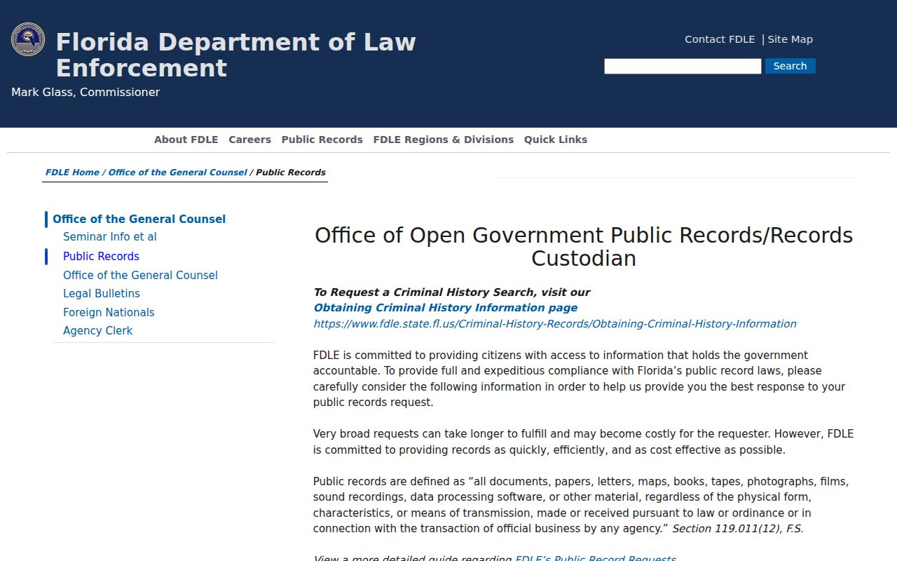The image size is (897, 561).
Task: Open Obtaining Criminal History Information page link
Action: (446, 308)
